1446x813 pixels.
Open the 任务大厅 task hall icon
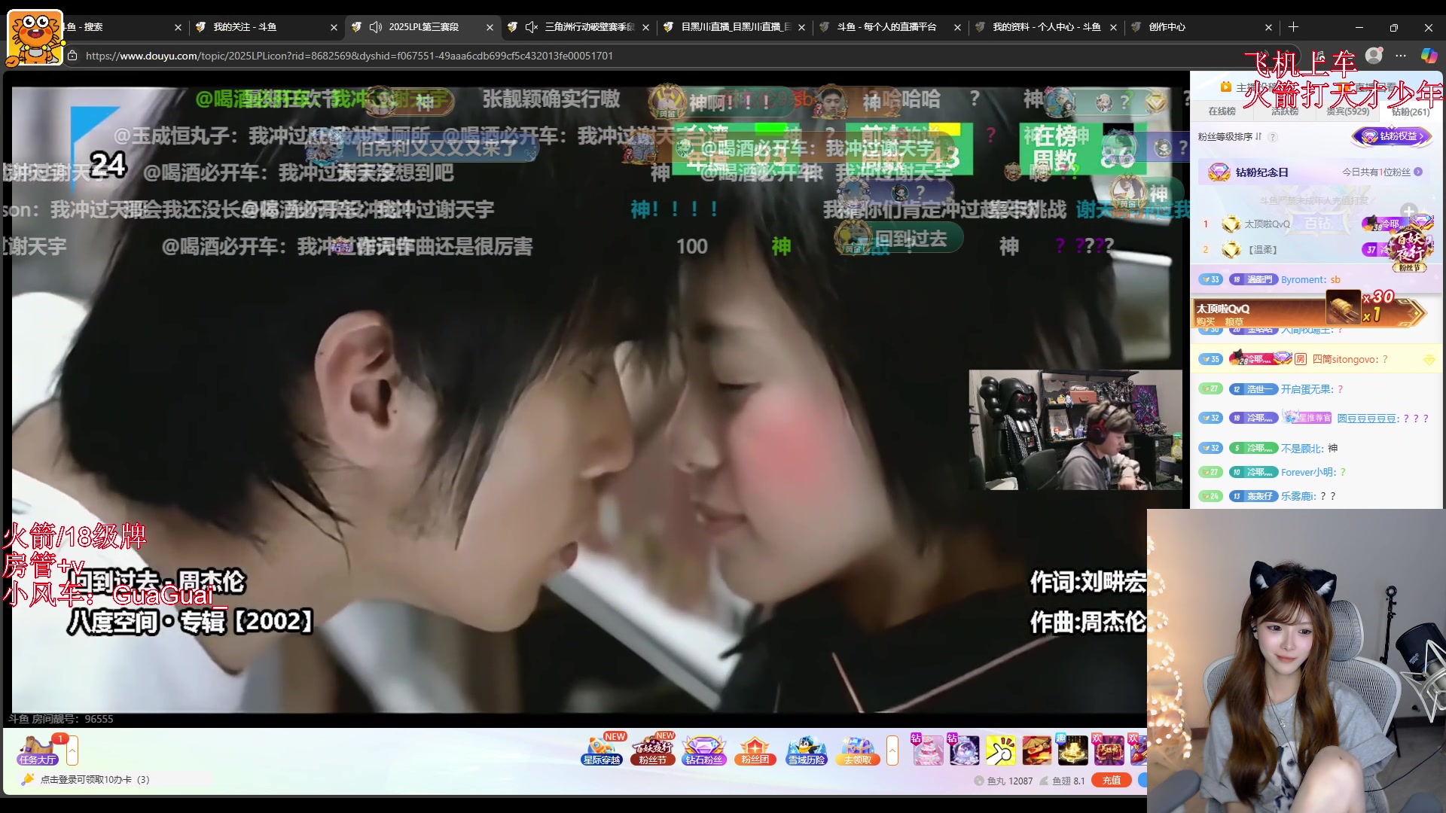click(x=38, y=750)
